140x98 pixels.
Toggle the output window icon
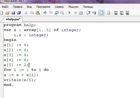click(101, 13)
